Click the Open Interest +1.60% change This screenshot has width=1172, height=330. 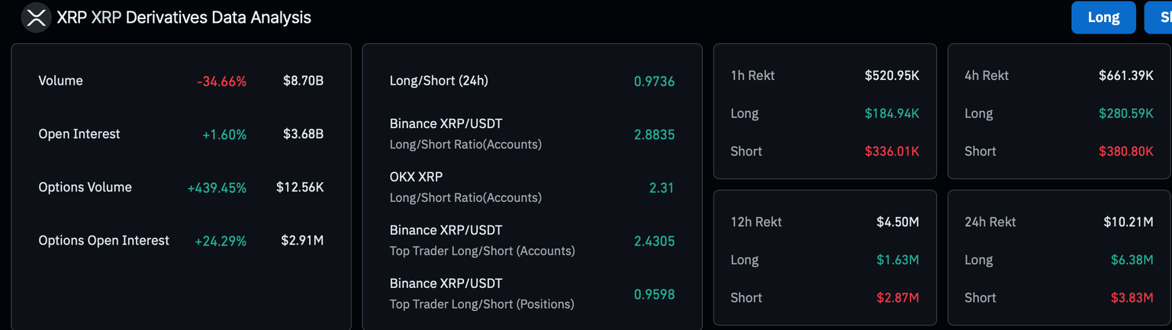tap(224, 134)
